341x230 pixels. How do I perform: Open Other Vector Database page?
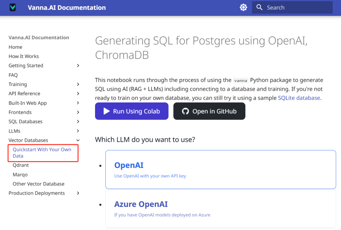39,184
